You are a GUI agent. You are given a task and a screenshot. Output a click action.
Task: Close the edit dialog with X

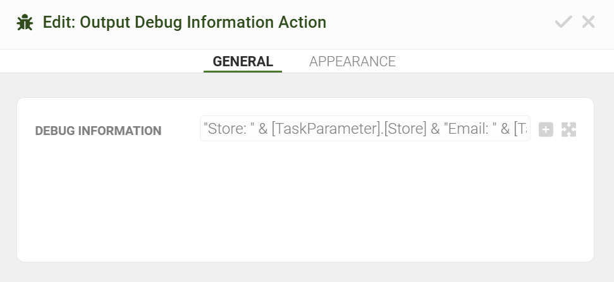coord(589,23)
